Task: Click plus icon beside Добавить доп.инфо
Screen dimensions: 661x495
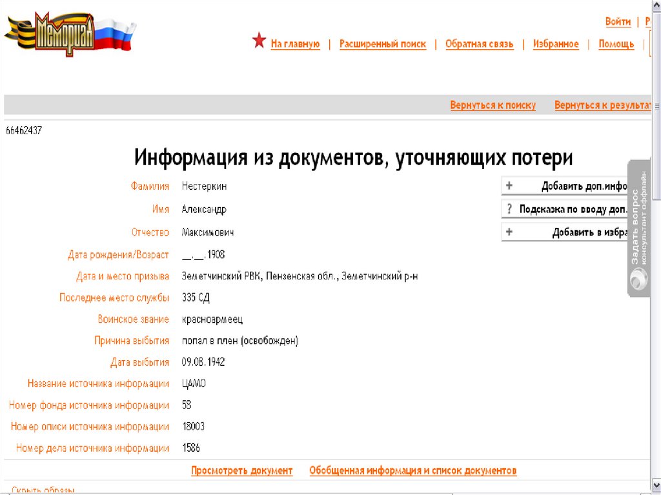Action: point(509,185)
